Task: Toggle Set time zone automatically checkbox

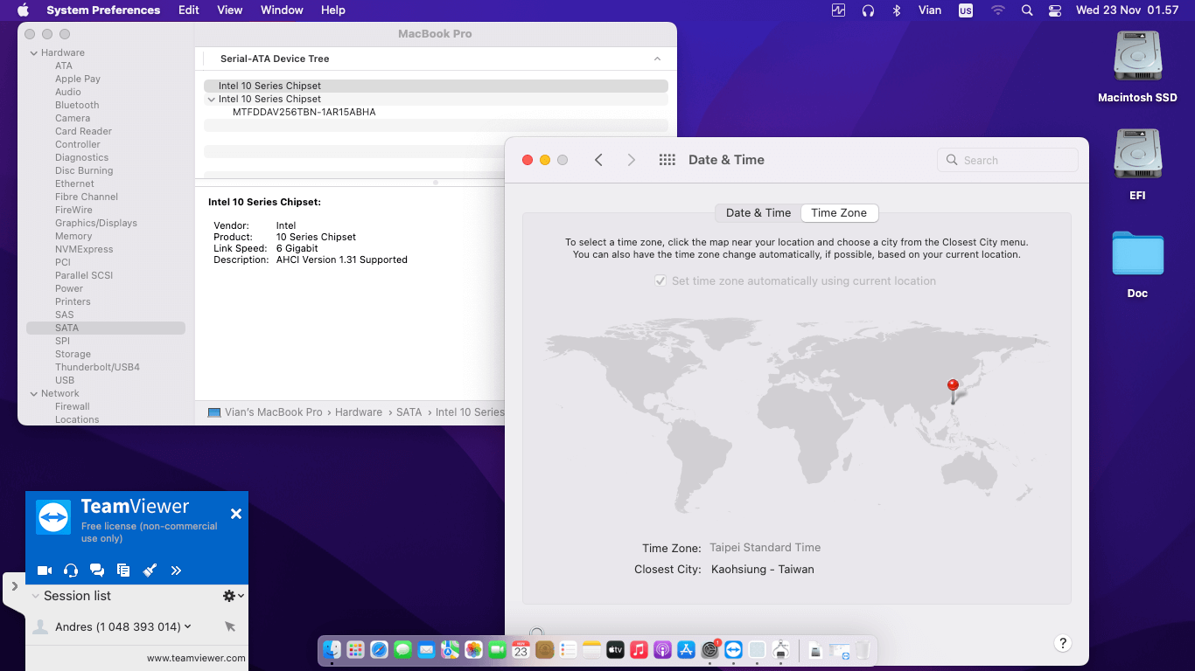Action: tap(660, 281)
